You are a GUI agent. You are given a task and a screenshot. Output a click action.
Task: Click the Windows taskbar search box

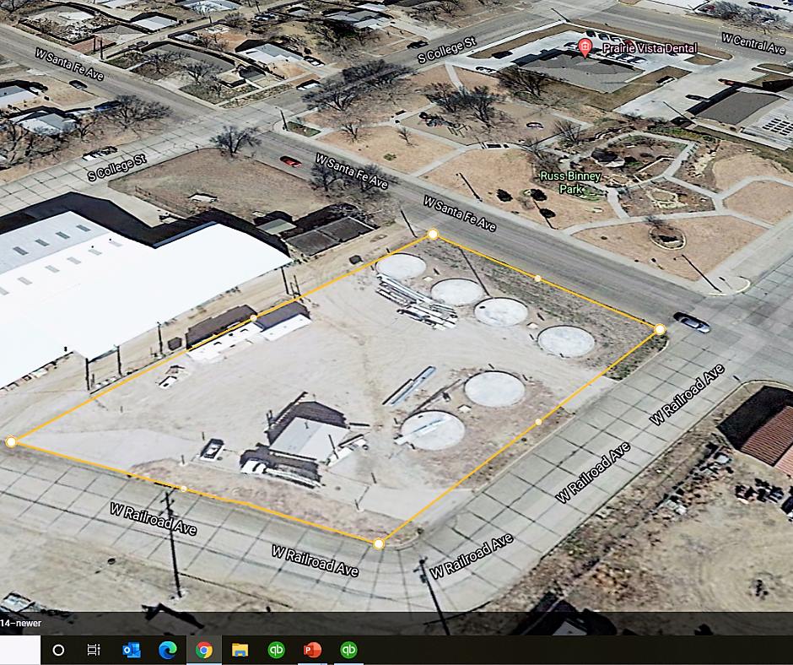(19, 650)
